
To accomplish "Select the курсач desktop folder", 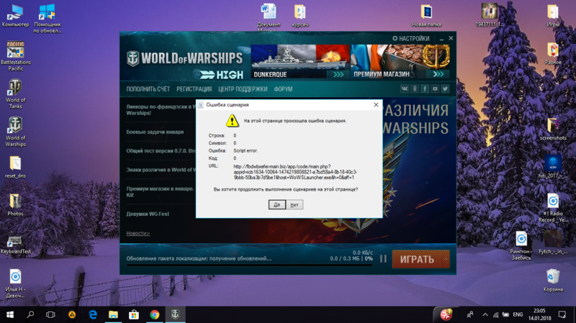I will click(300, 16).
